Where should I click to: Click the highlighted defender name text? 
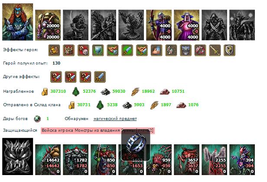(x=98, y=130)
